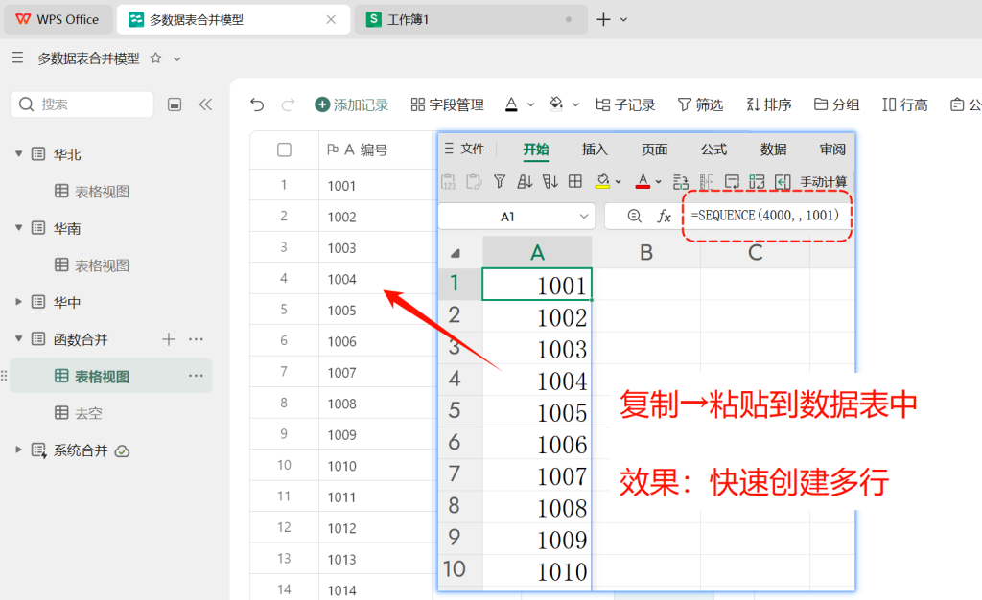Screen dimensions: 982x600
Task: Open the A1 name box dropdown
Action: point(584,216)
